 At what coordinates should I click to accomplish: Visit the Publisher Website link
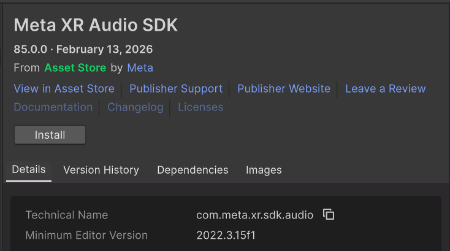coord(284,88)
